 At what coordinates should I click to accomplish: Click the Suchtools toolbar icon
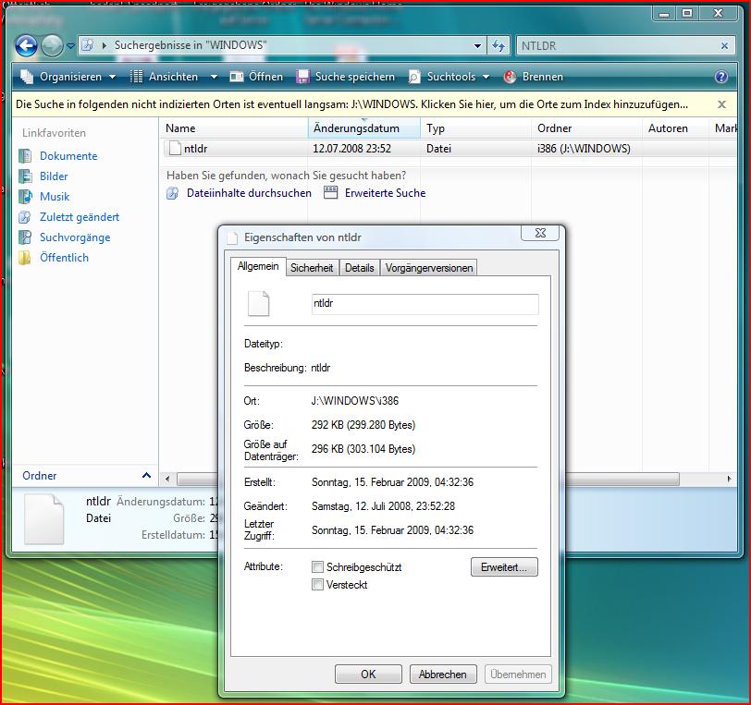point(414,77)
